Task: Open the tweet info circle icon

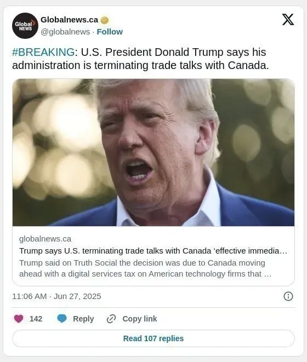Action: (288, 296)
